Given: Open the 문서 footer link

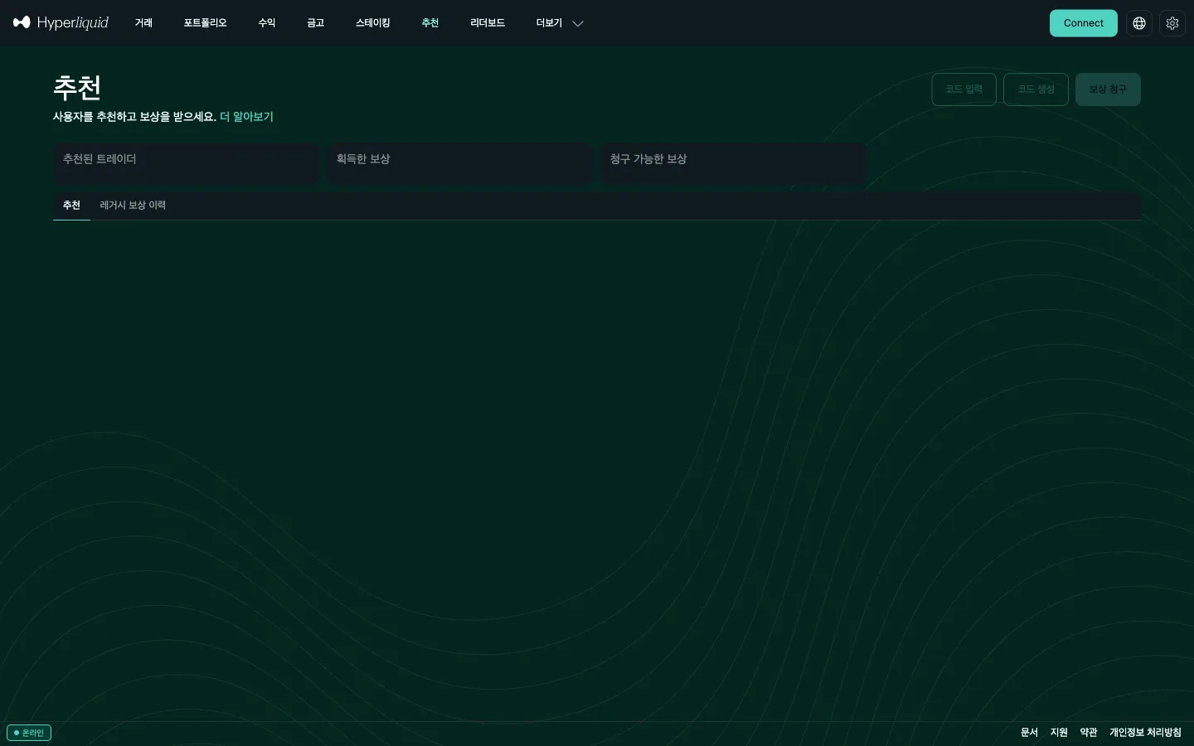Looking at the screenshot, I should (1029, 733).
